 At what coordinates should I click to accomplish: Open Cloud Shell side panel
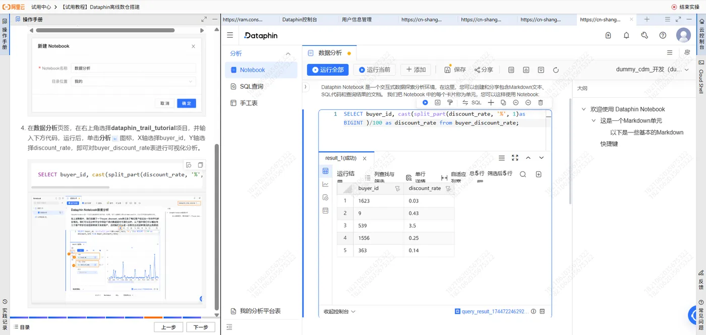point(701,77)
